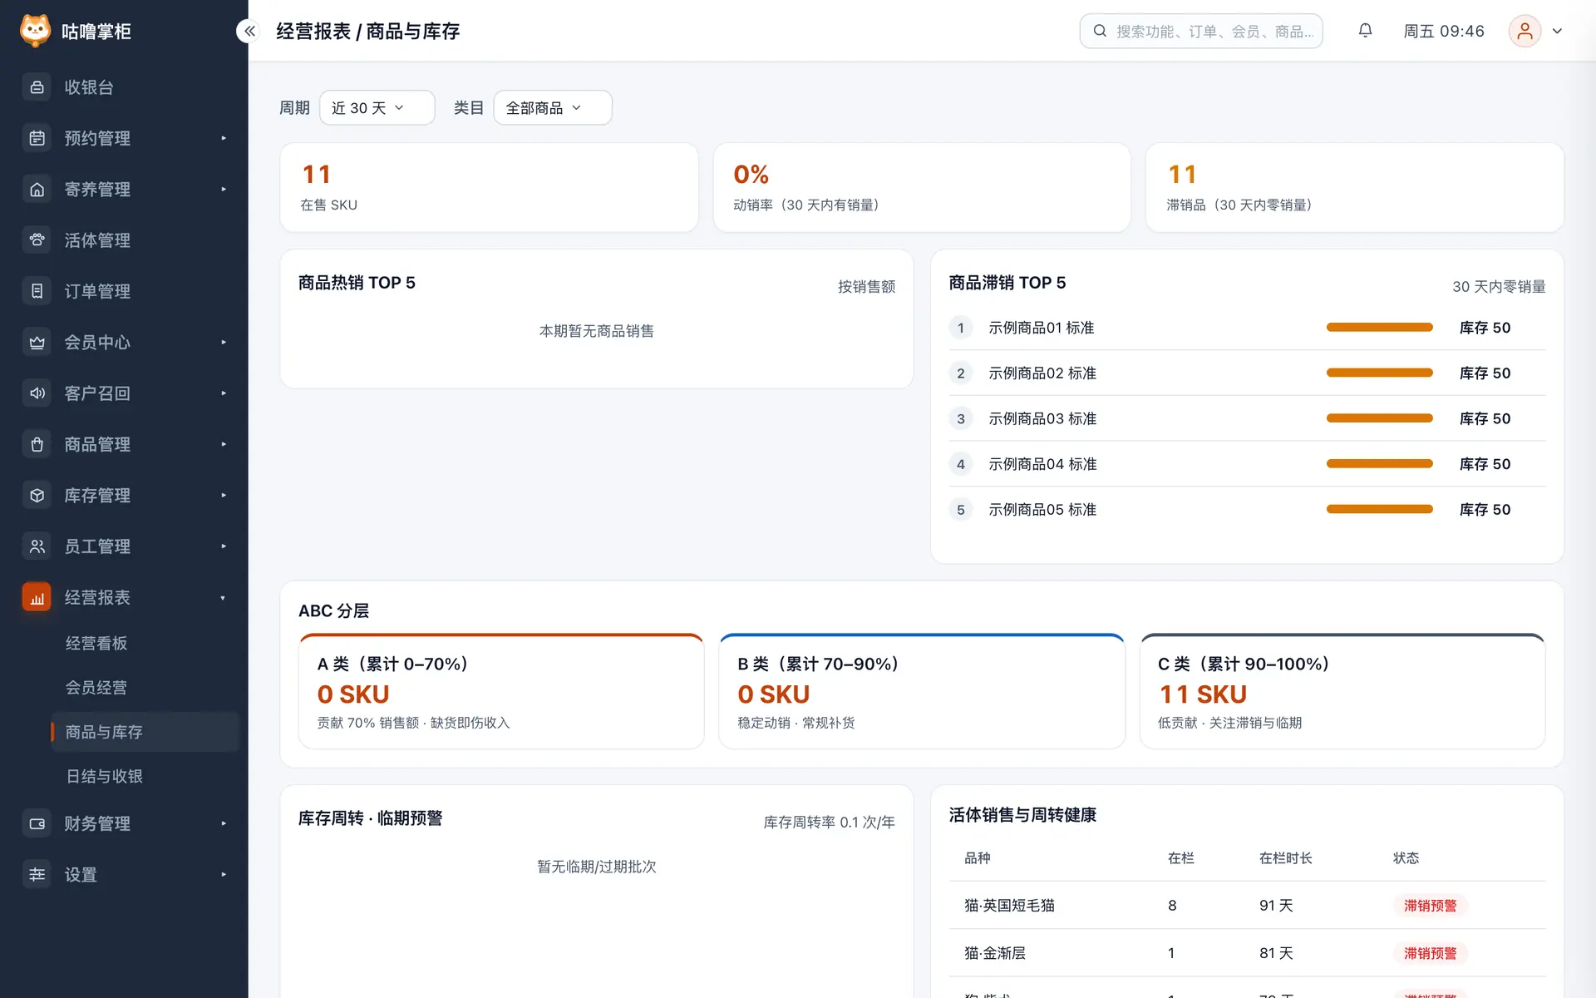Image resolution: width=1596 pixels, height=998 pixels.
Task: Open notifications with the bell icon
Action: (1365, 31)
